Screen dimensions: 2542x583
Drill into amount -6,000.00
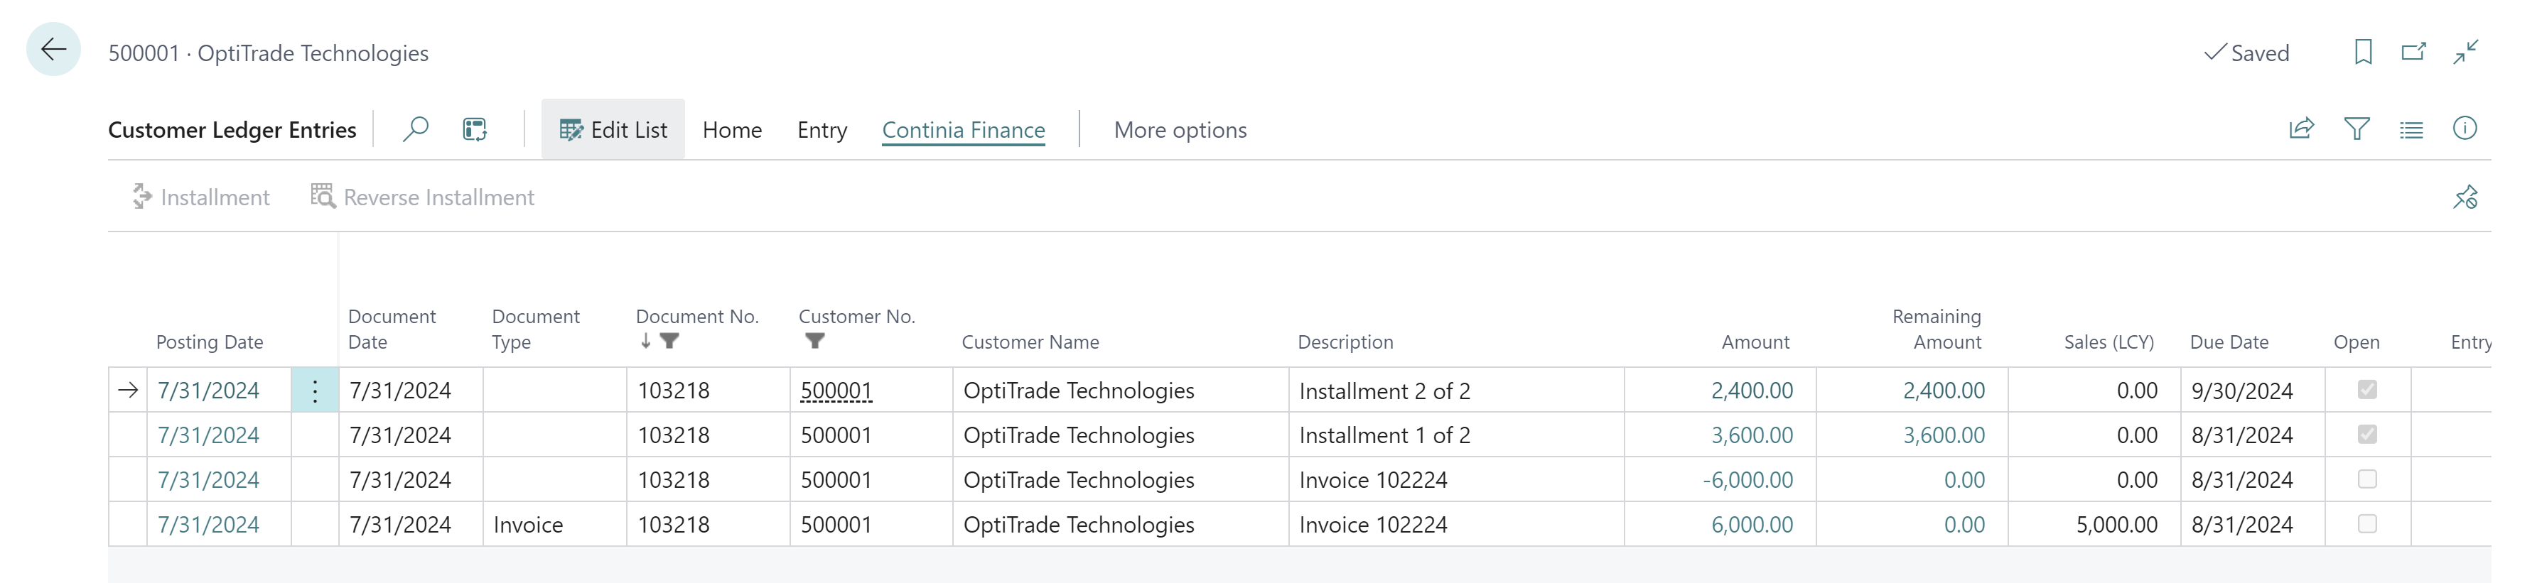pyautogui.click(x=1747, y=481)
